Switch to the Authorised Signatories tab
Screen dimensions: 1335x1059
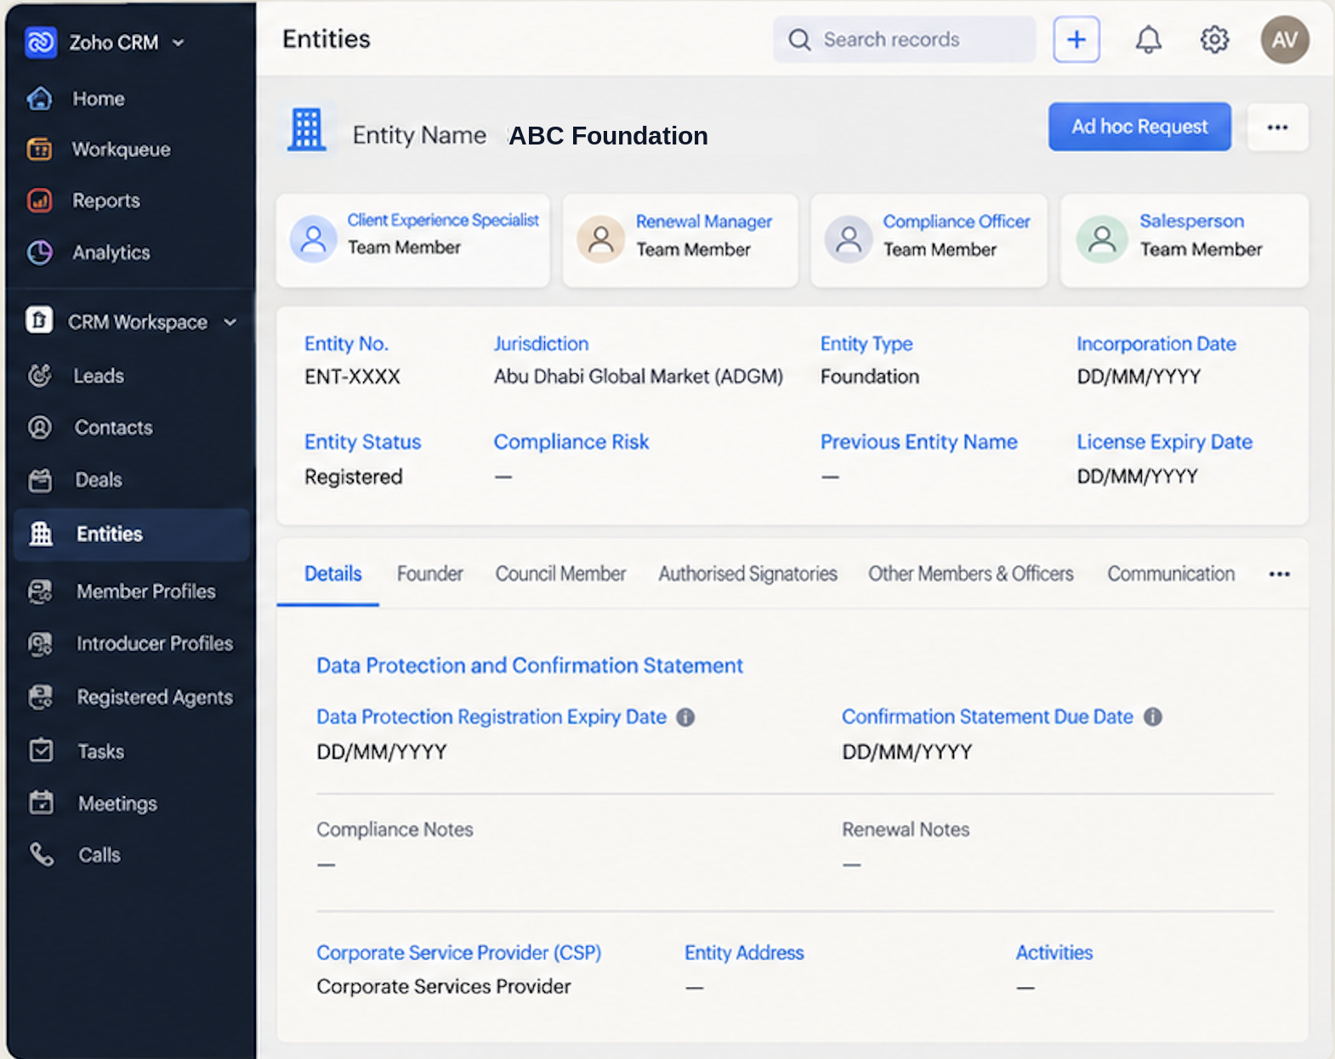[748, 574]
